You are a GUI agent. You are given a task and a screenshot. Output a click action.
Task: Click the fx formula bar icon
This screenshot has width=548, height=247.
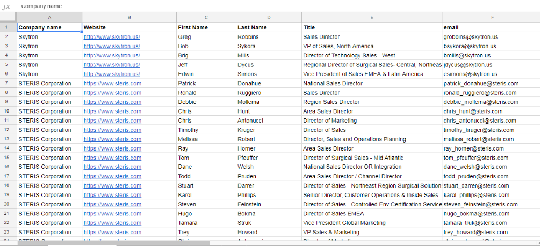tap(6, 6)
